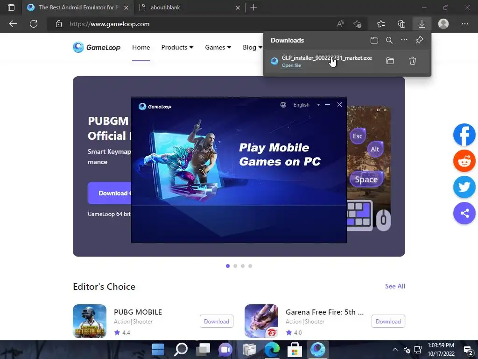Click See All under Editor's Choice
Screen dimensions: 478x359
(395, 286)
